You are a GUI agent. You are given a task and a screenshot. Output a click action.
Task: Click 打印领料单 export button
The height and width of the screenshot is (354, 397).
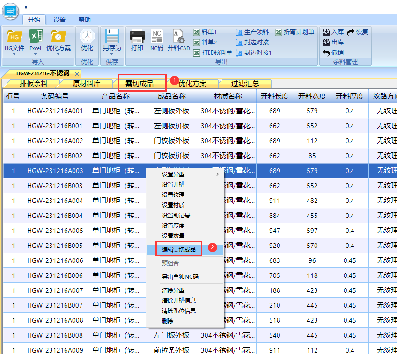213,52
